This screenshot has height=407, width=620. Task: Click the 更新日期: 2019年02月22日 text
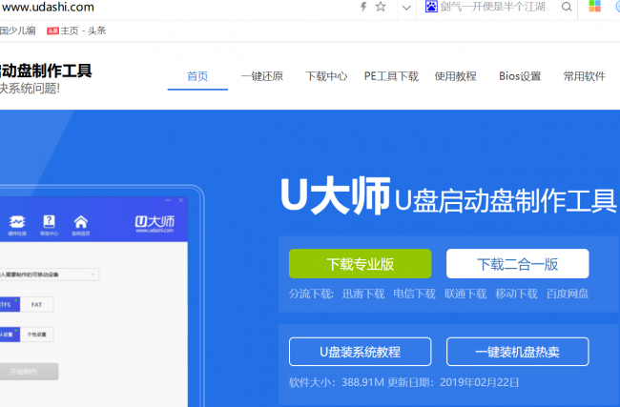453,382
